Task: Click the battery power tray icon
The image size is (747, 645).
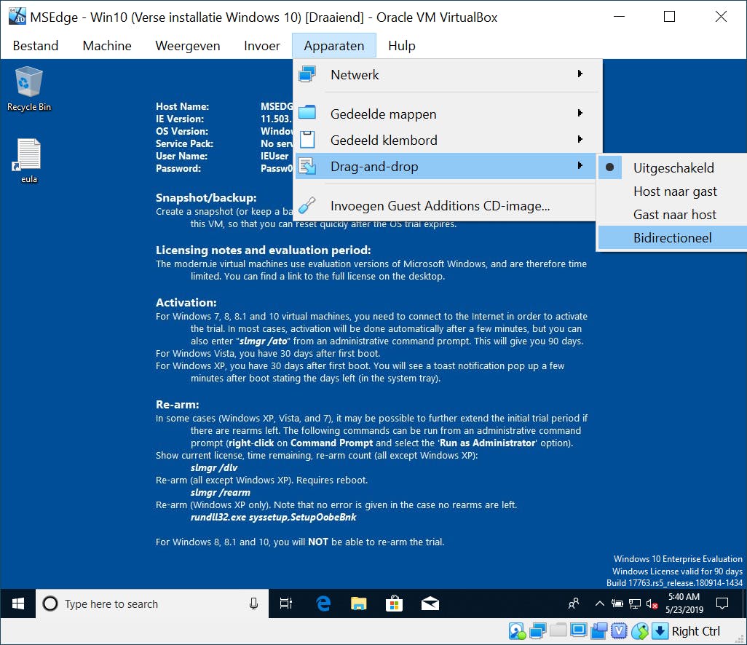Action: (x=617, y=604)
